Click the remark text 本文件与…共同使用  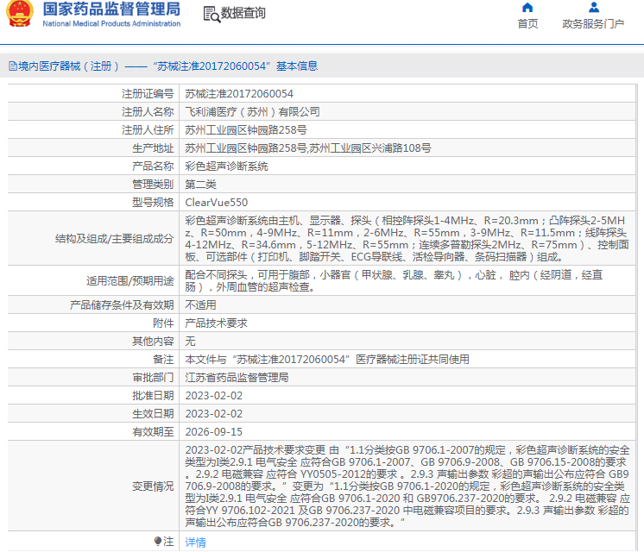[327, 359]
